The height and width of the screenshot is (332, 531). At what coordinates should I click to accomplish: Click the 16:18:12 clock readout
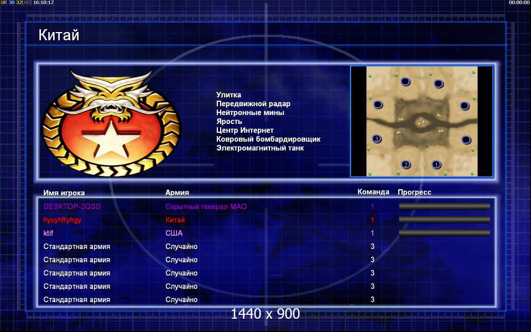click(43, 2)
